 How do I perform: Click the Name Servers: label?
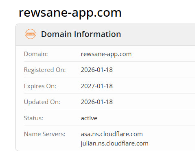[45, 134]
